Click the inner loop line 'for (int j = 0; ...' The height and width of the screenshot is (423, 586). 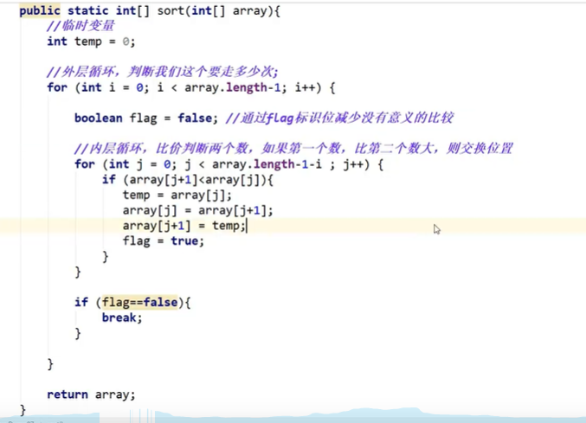tap(229, 164)
